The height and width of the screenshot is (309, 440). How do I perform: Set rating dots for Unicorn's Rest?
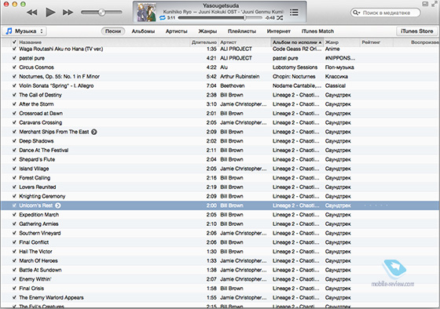(x=376, y=205)
